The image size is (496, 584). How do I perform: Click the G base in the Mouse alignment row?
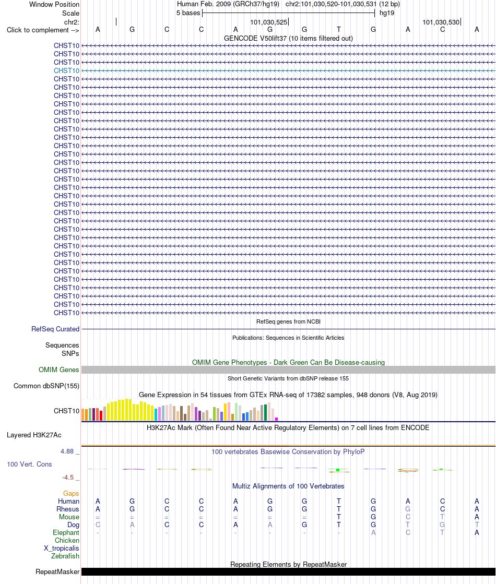[373, 517]
